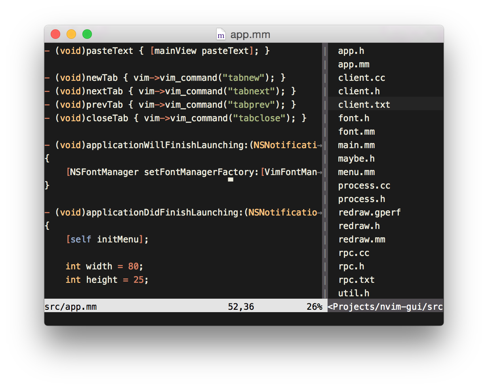Open menu.mm in the file list
Screen dimensions: 488x389
(356, 172)
